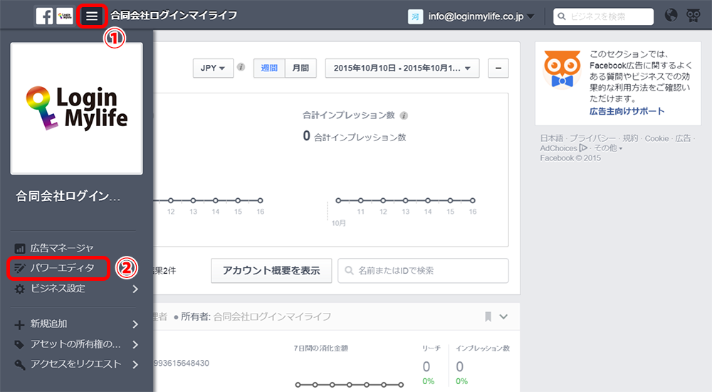The width and height of the screenshot is (712, 392).
Task: Click the 日本語 footer link
Action: coord(551,138)
